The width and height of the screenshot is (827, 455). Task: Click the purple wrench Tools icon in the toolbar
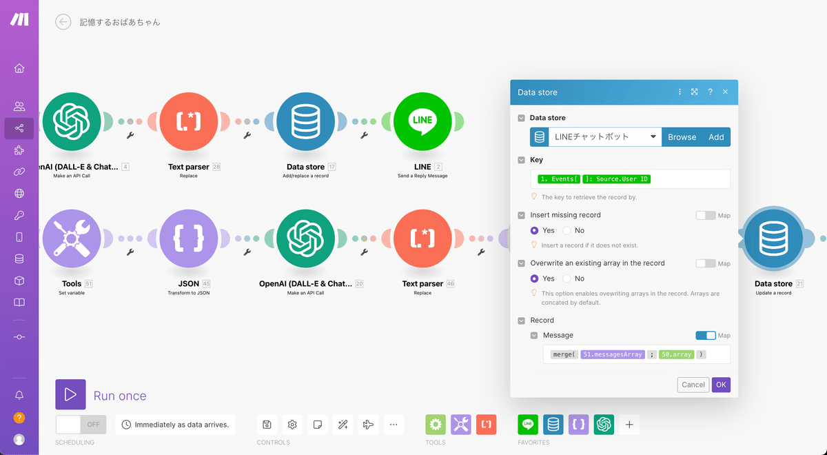coord(461,425)
